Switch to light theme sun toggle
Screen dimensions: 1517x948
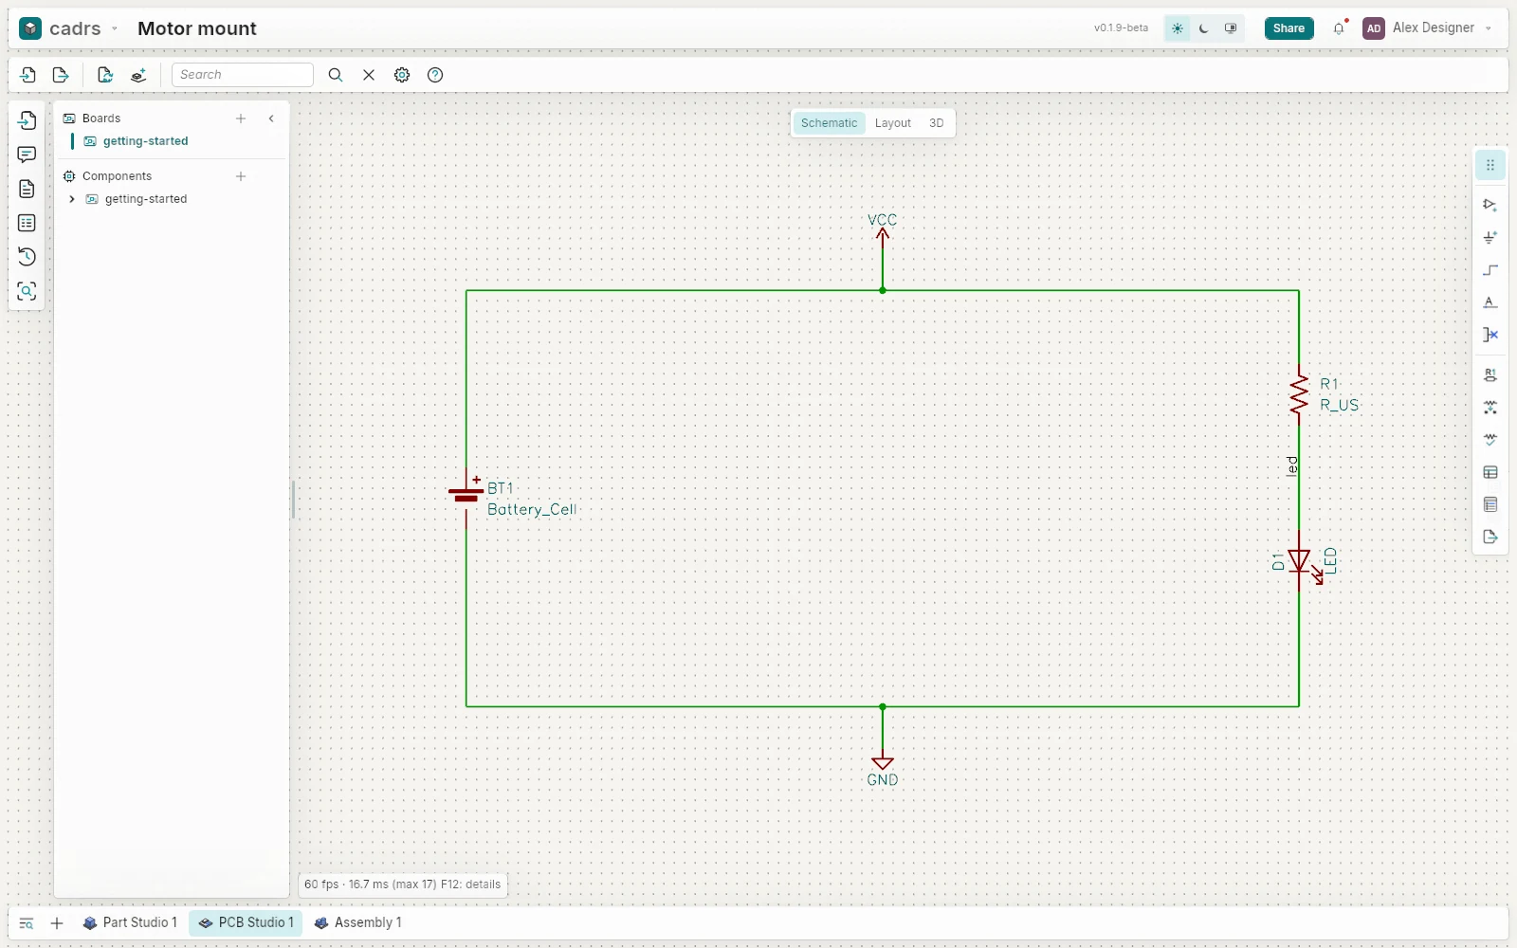point(1178,28)
